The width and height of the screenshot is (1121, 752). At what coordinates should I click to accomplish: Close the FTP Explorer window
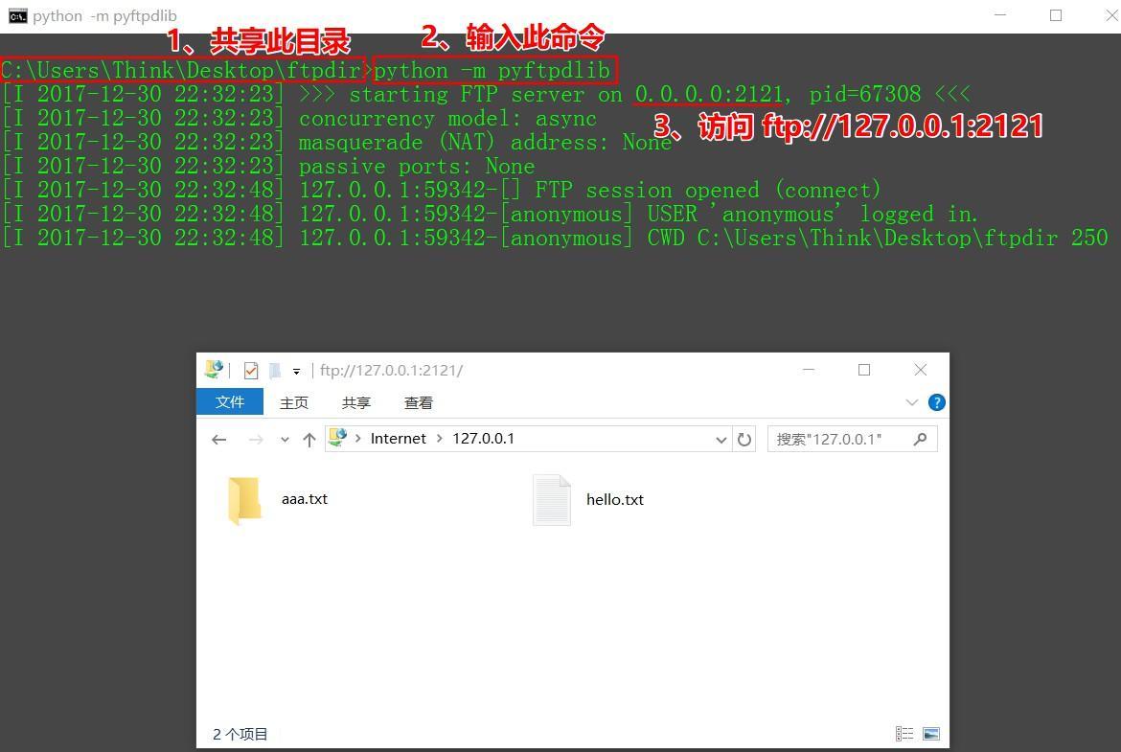coord(920,370)
